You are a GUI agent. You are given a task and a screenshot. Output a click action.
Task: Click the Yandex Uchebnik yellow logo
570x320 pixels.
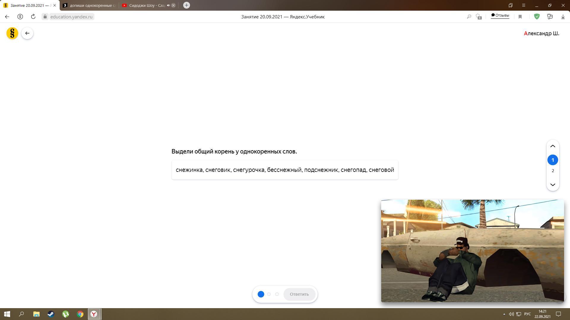(x=12, y=33)
